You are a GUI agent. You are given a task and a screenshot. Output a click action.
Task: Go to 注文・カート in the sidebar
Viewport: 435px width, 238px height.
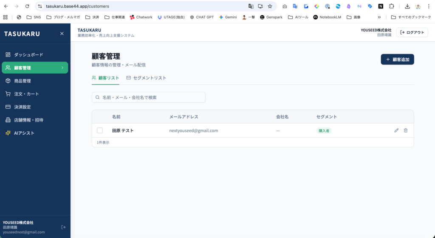26,94
